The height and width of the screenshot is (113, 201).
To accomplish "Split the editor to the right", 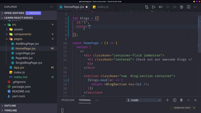I will click(x=188, y=7).
